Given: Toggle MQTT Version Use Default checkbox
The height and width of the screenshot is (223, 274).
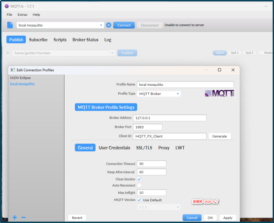Looking at the screenshot, I should pyautogui.click(x=139, y=200).
